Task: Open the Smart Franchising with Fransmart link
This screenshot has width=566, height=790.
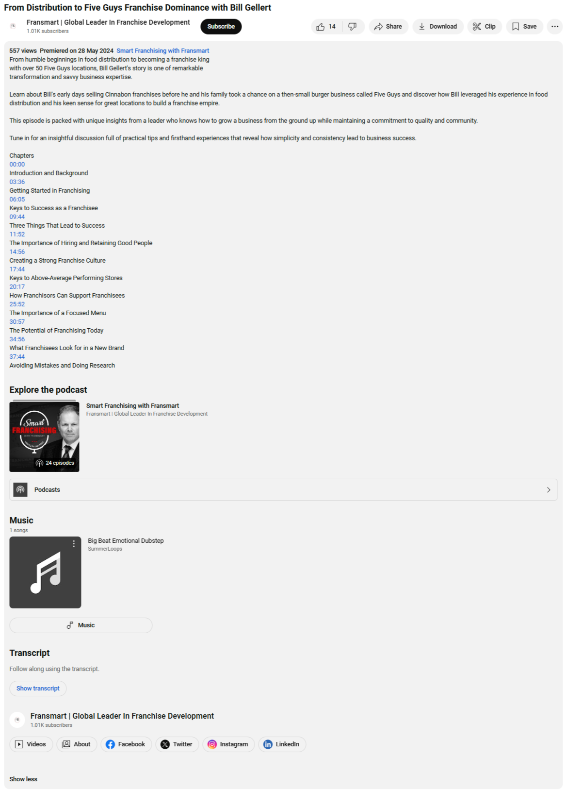Action: (x=162, y=51)
